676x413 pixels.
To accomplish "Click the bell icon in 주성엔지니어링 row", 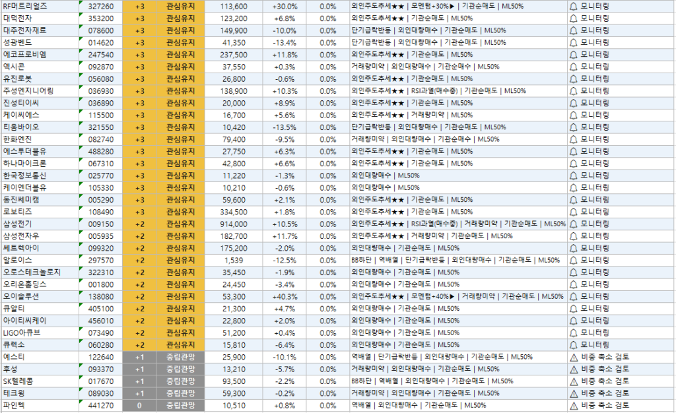I will coord(574,91).
